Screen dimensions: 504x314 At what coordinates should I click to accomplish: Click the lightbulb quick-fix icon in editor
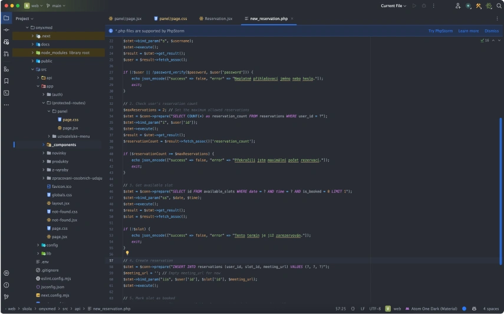pyautogui.click(x=127, y=253)
